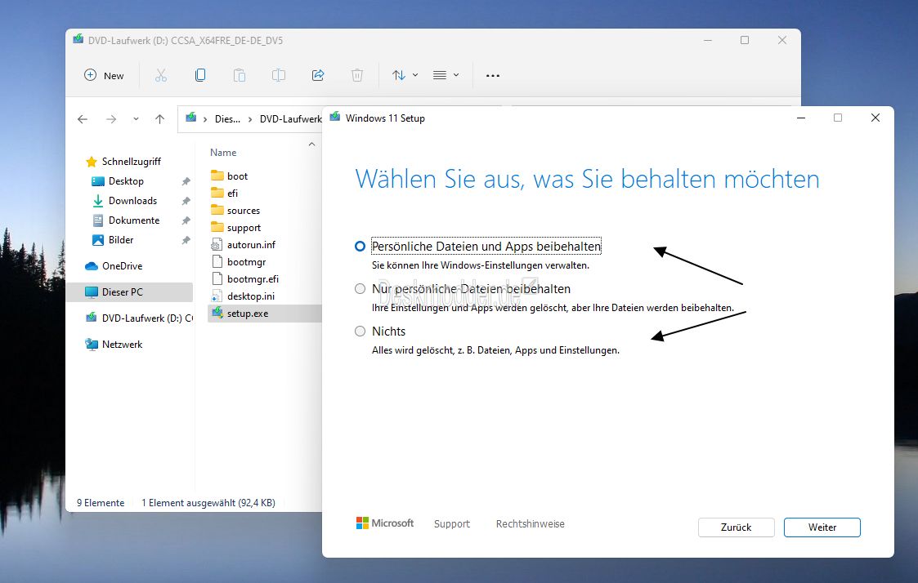Screen dimensions: 918x583
Task: Open Downloads in quick access
Action: pos(132,201)
